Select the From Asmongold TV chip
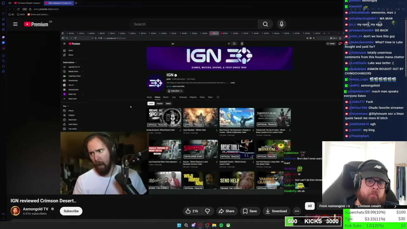407x229 pixels. click(335, 206)
